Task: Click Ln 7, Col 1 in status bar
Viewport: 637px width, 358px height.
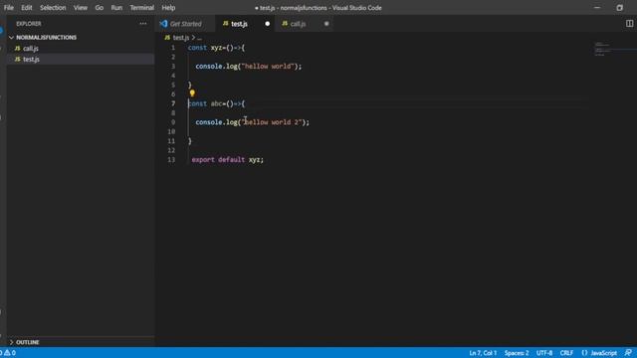Action: coord(483,353)
